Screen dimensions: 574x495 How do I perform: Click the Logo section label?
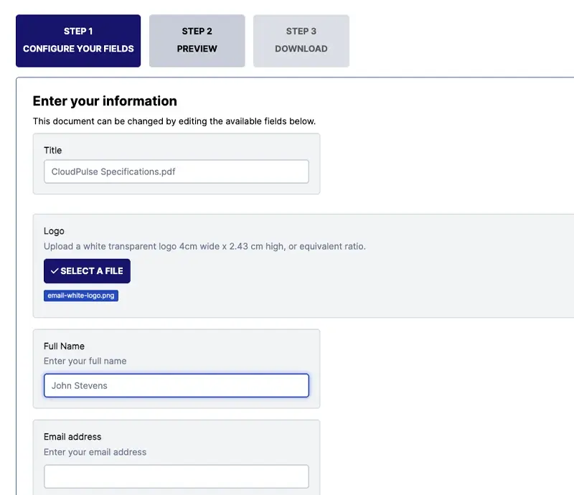(54, 231)
